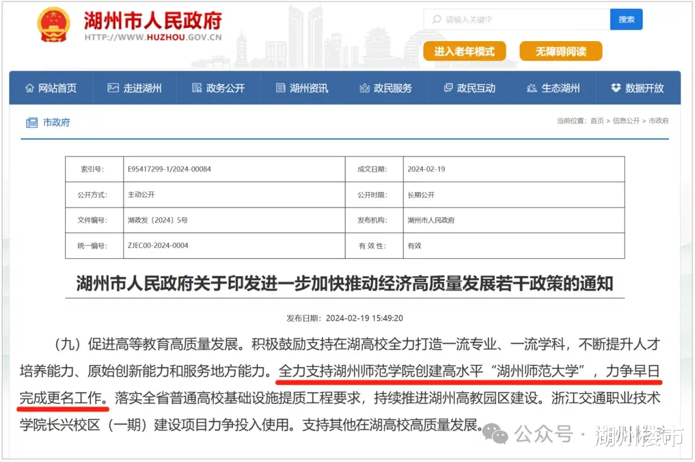The width and height of the screenshot is (695, 462).
Task: Click the section icon beside 市政府
Action: point(32,123)
